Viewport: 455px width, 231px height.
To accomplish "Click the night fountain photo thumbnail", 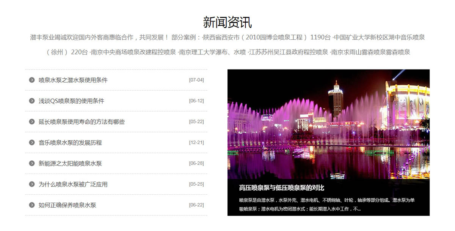I will click(328, 124).
